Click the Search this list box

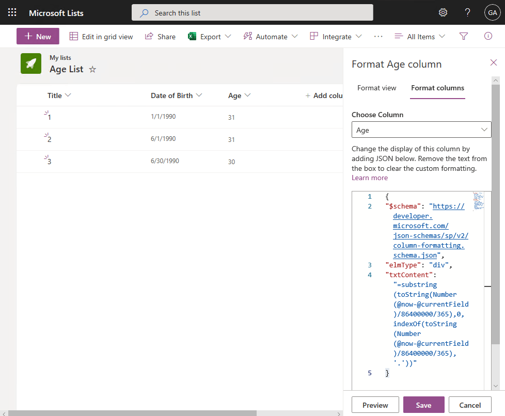252,12
